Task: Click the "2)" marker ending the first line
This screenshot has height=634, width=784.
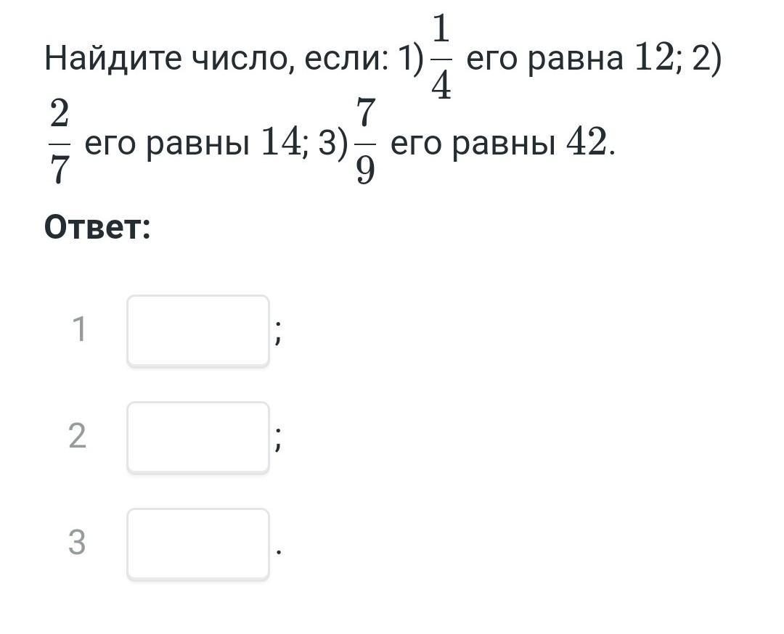Action: pyautogui.click(x=706, y=59)
